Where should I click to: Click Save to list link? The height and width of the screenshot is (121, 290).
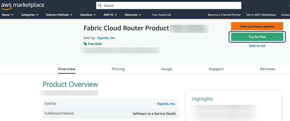pos(257,46)
